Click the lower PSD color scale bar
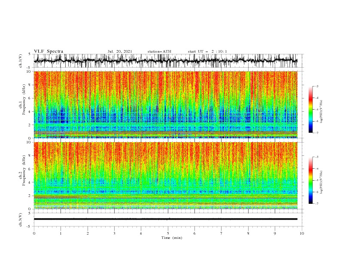 [x=311, y=180]
